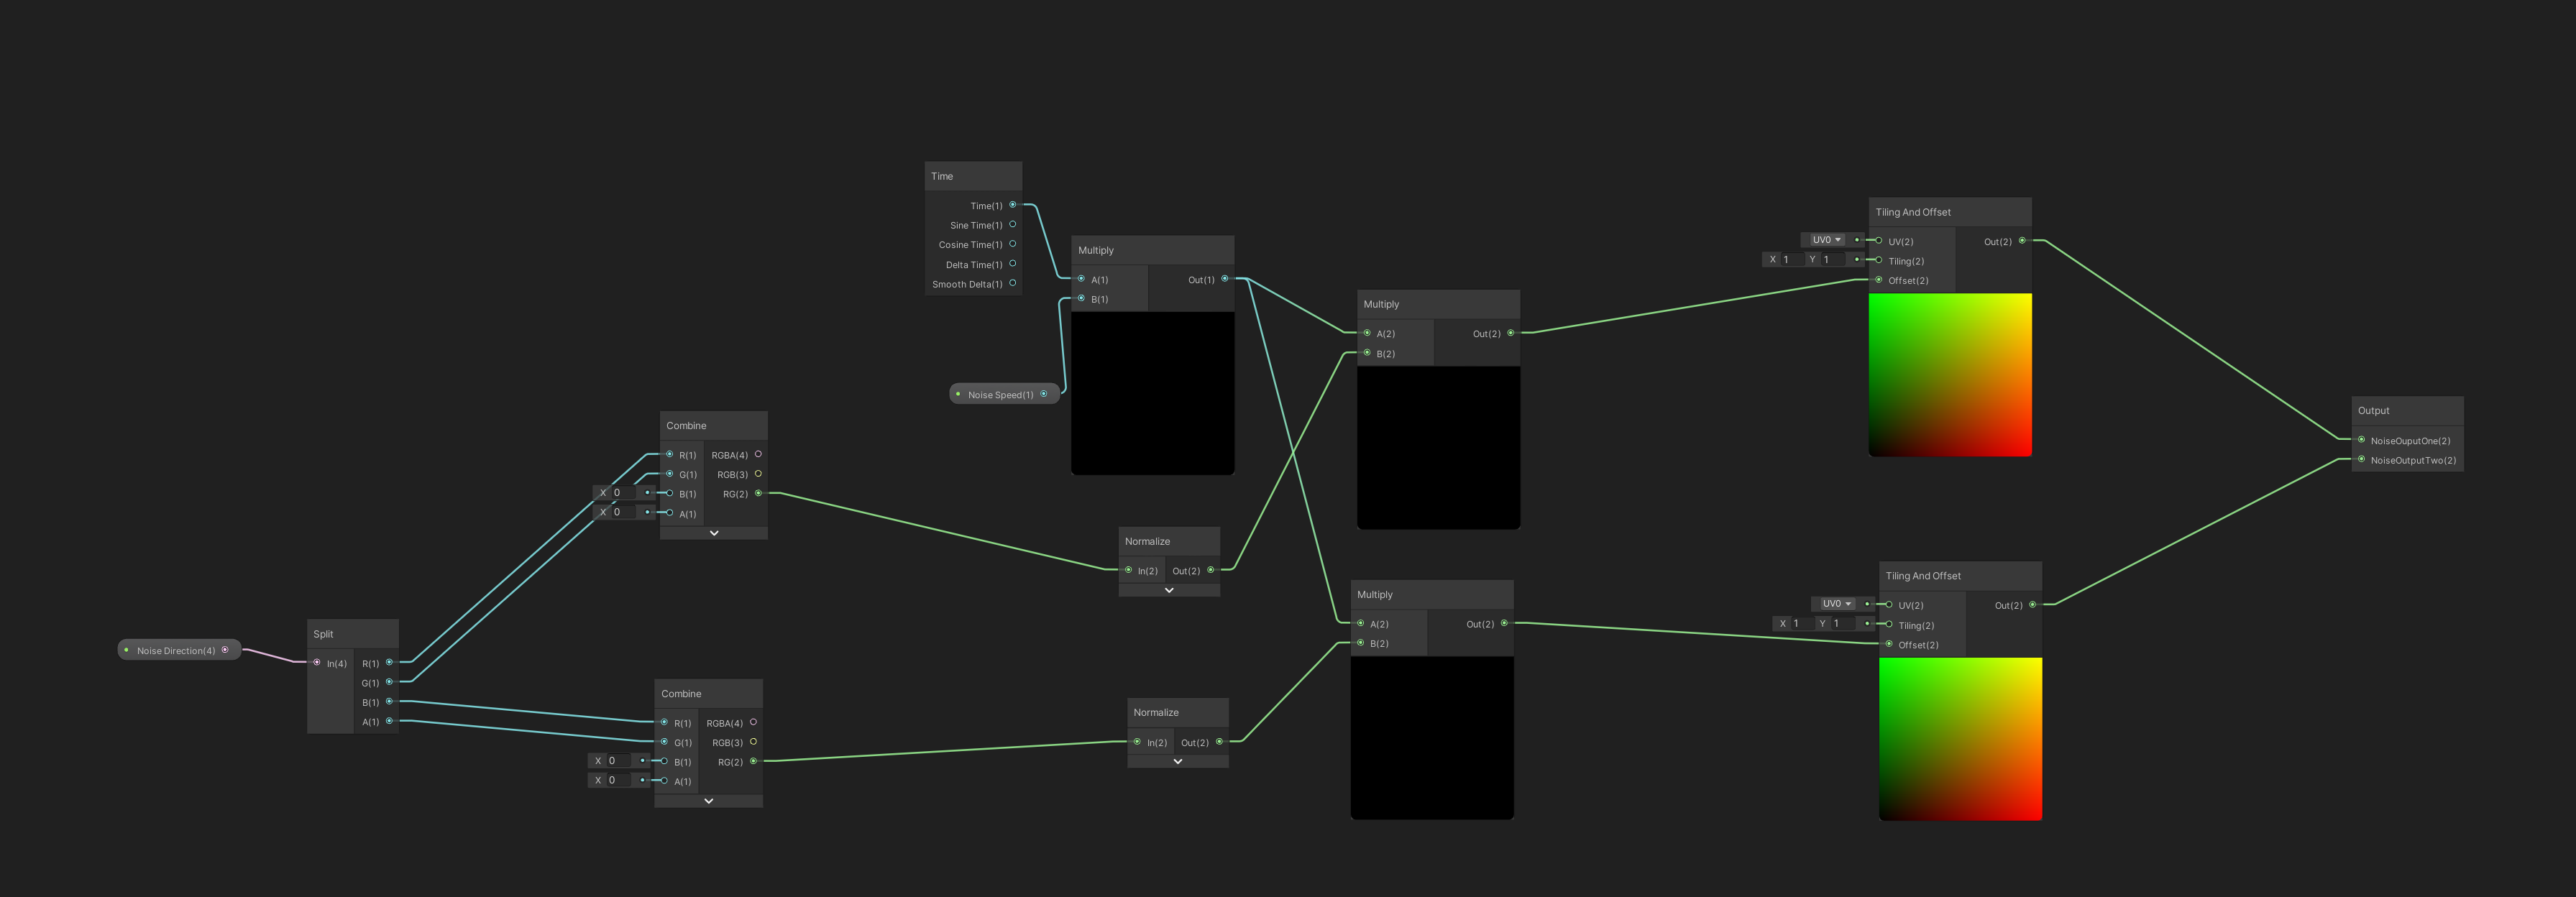
Task: Click the Delta Time(1) output port
Action: (x=1012, y=264)
